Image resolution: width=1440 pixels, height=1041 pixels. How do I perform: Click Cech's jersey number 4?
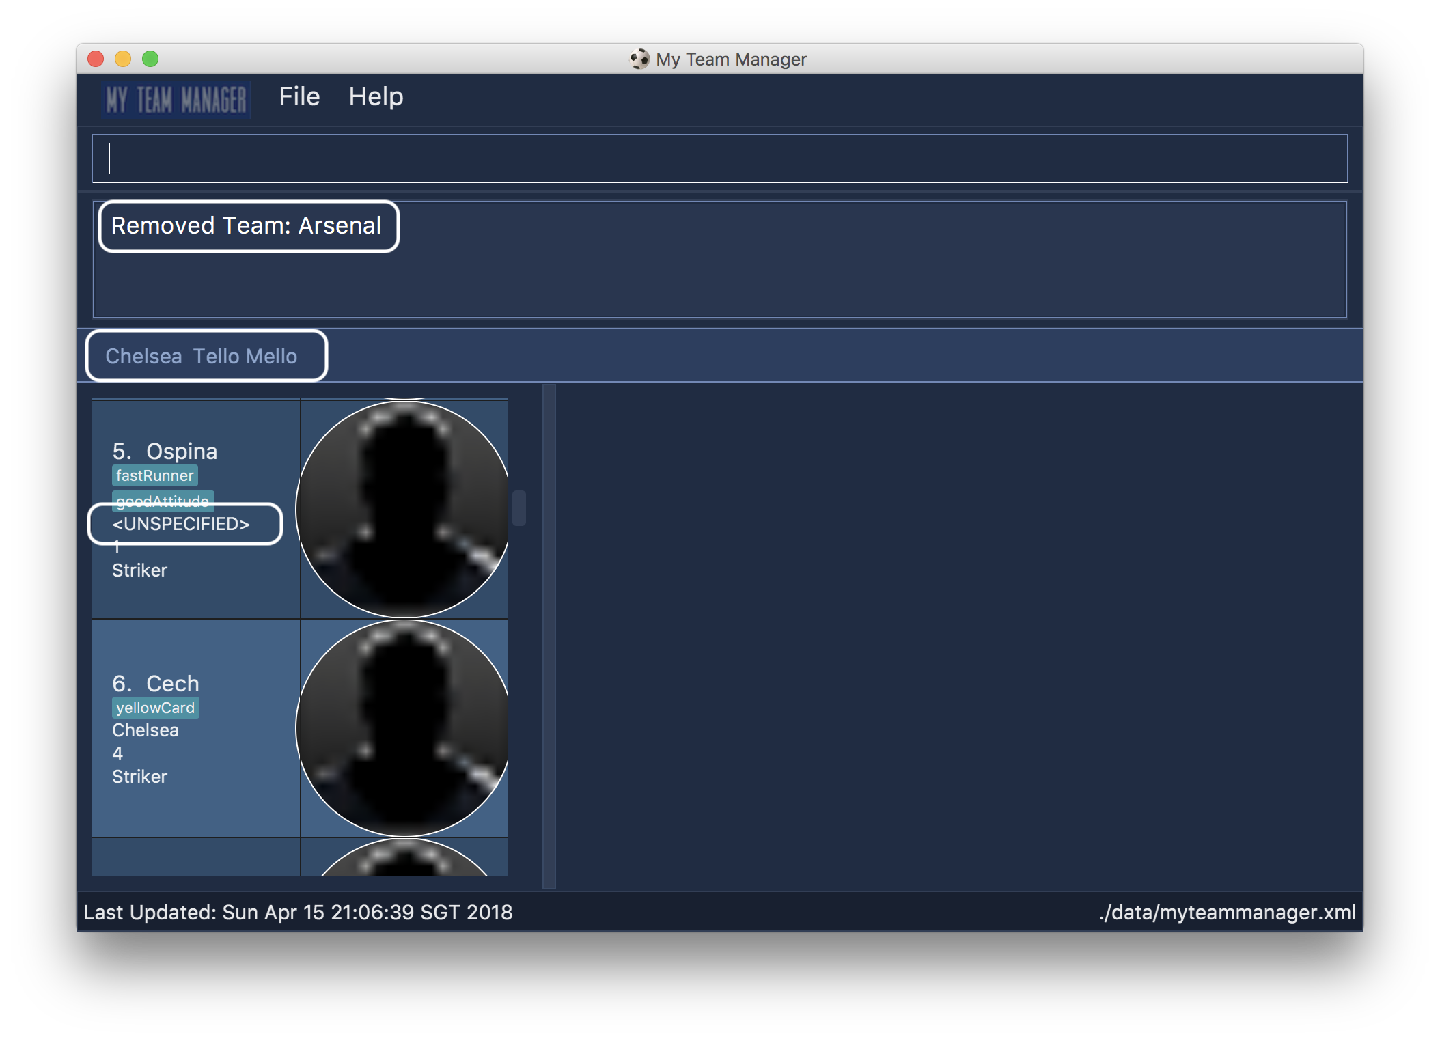(x=117, y=753)
